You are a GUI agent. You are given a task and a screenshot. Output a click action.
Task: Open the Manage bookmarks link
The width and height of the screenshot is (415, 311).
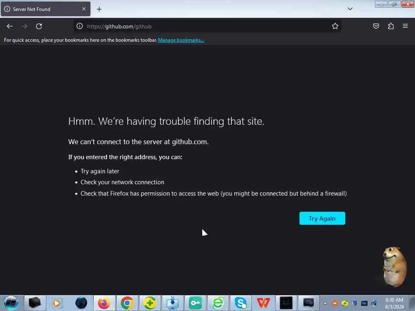click(x=181, y=40)
